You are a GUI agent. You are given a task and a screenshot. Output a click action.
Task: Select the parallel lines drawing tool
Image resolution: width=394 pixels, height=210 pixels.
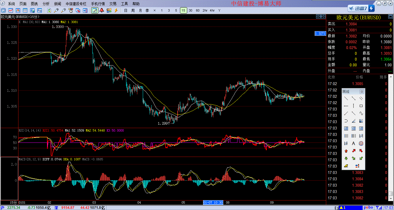point(361,98)
